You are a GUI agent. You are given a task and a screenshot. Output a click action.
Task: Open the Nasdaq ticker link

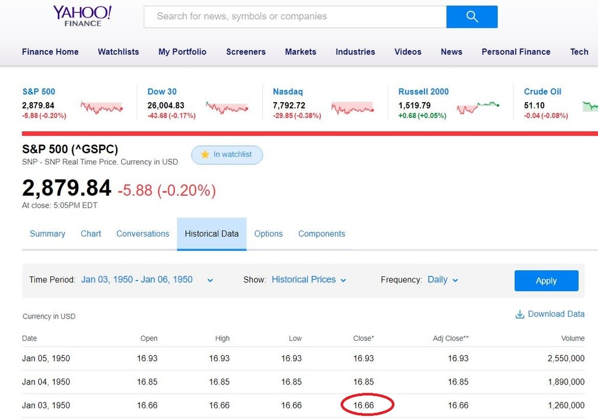pos(287,92)
